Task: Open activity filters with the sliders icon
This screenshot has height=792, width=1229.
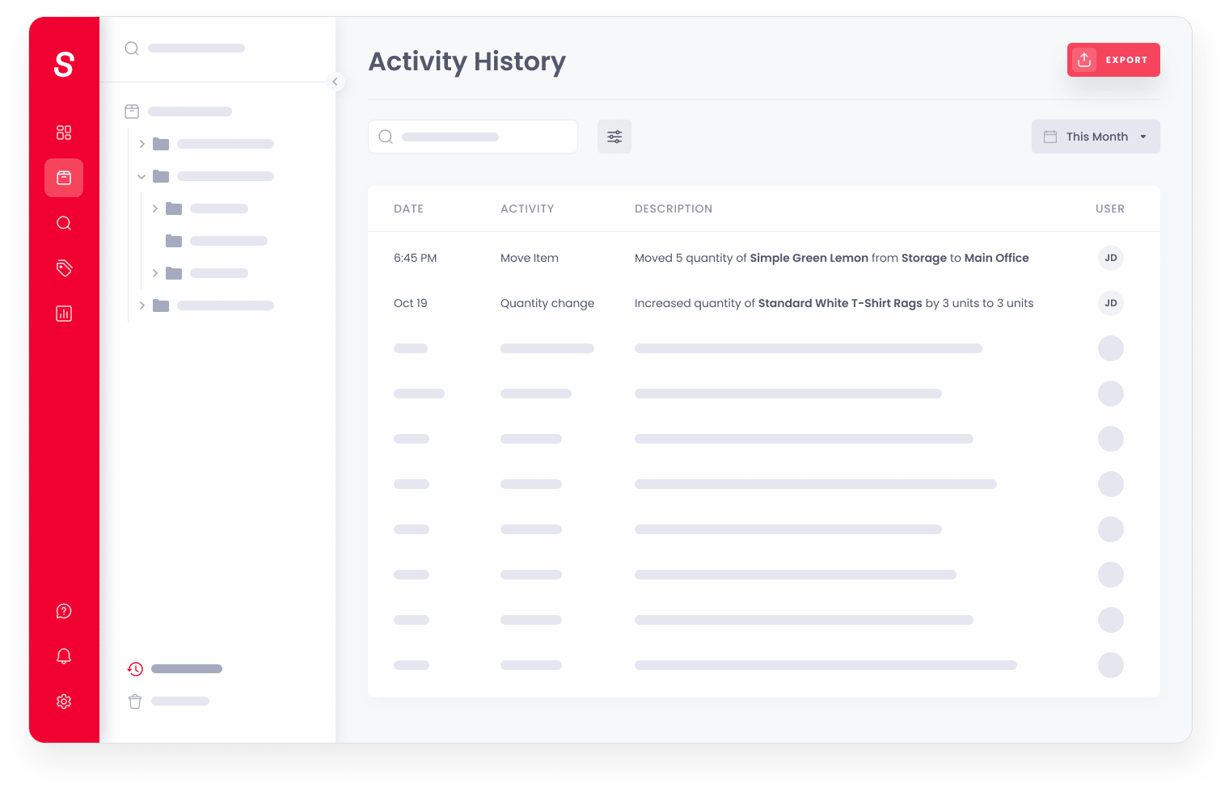Action: point(614,137)
